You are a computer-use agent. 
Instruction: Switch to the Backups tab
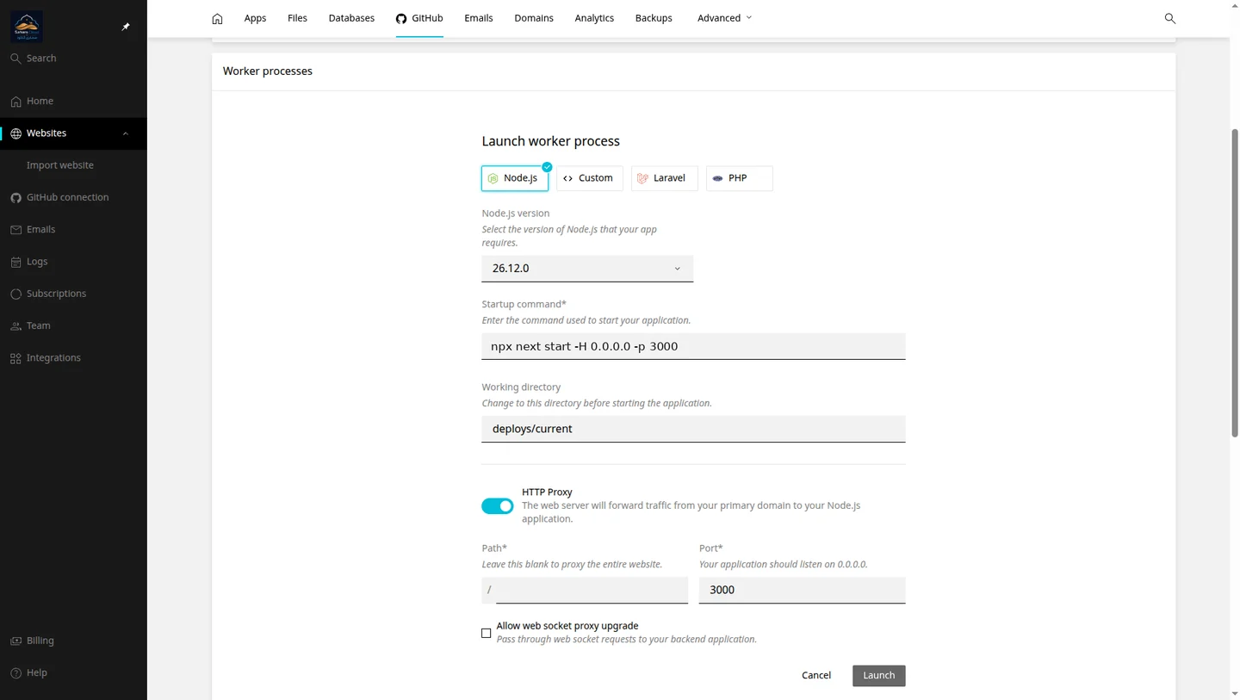654,18
